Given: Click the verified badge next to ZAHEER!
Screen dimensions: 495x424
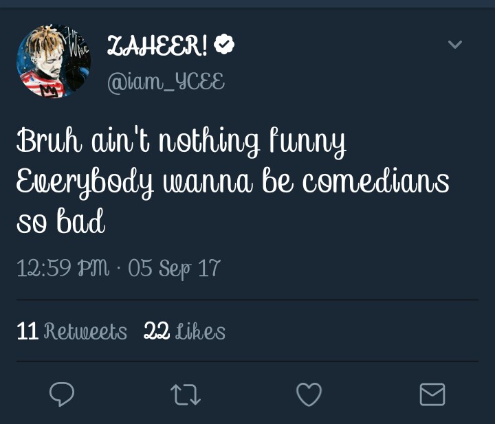Looking at the screenshot, I should click(224, 45).
